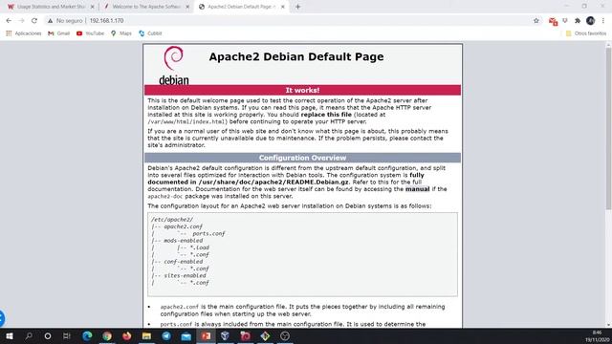
Task: Open the Mail app from the taskbar
Action: point(186,335)
